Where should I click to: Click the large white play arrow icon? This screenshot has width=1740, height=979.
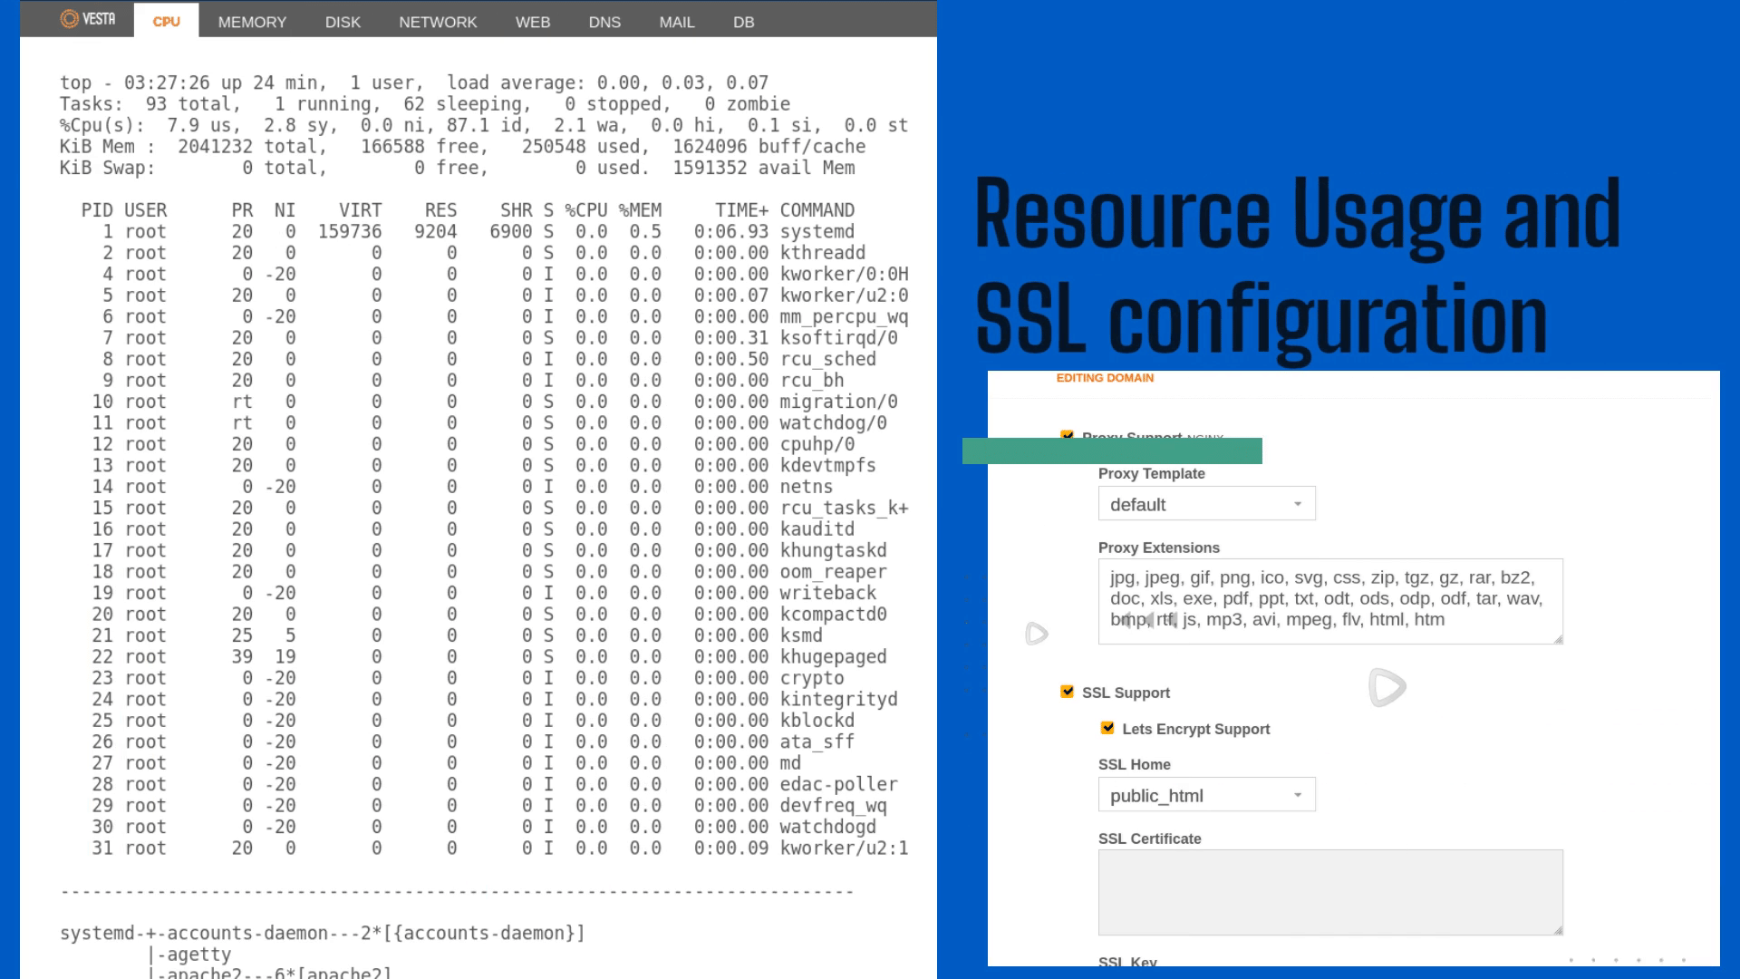click(1386, 687)
